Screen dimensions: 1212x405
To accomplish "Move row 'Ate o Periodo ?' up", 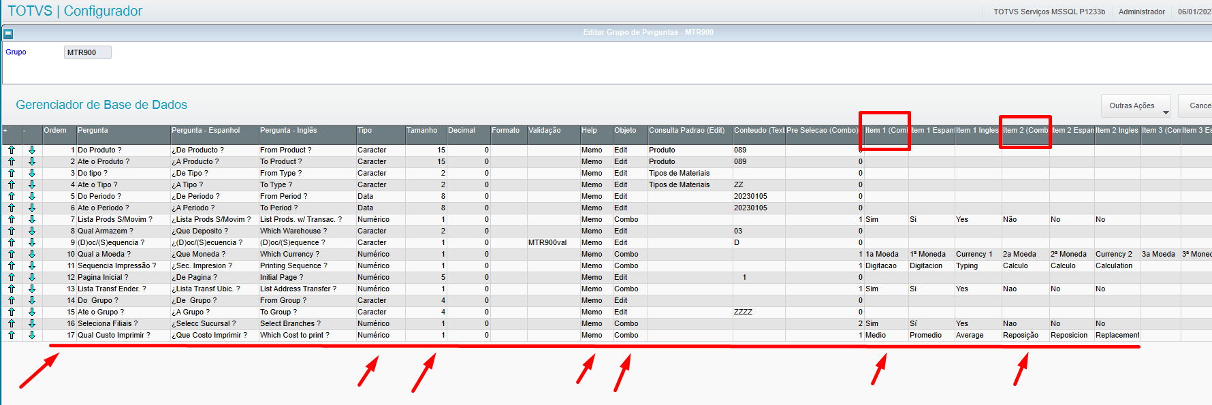I will click(12, 208).
